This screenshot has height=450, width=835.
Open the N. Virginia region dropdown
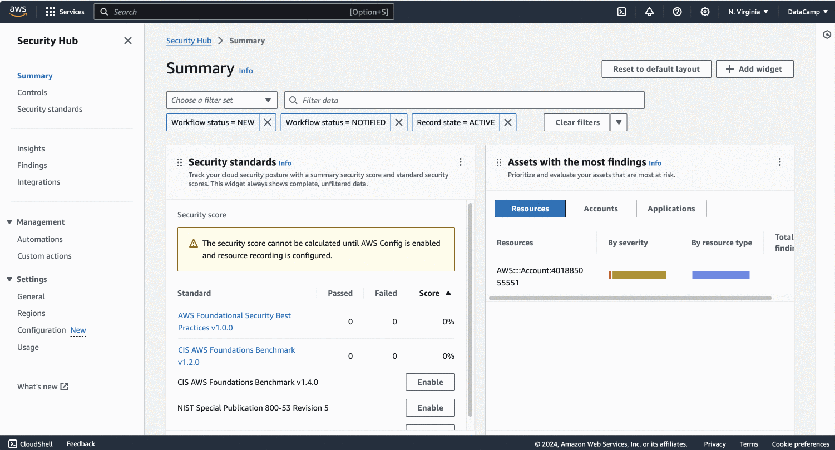tap(748, 12)
